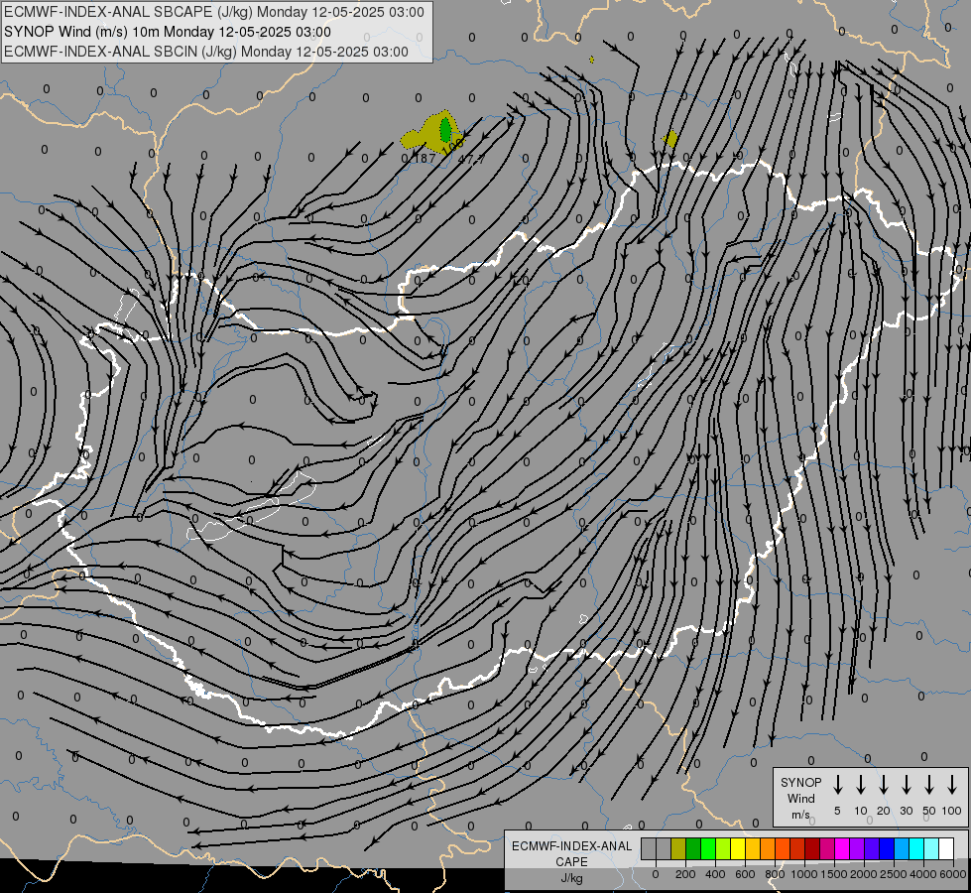The image size is (971, 893).
Task: Click the 50 m/s wind arrow in legend
Action: [x=929, y=784]
